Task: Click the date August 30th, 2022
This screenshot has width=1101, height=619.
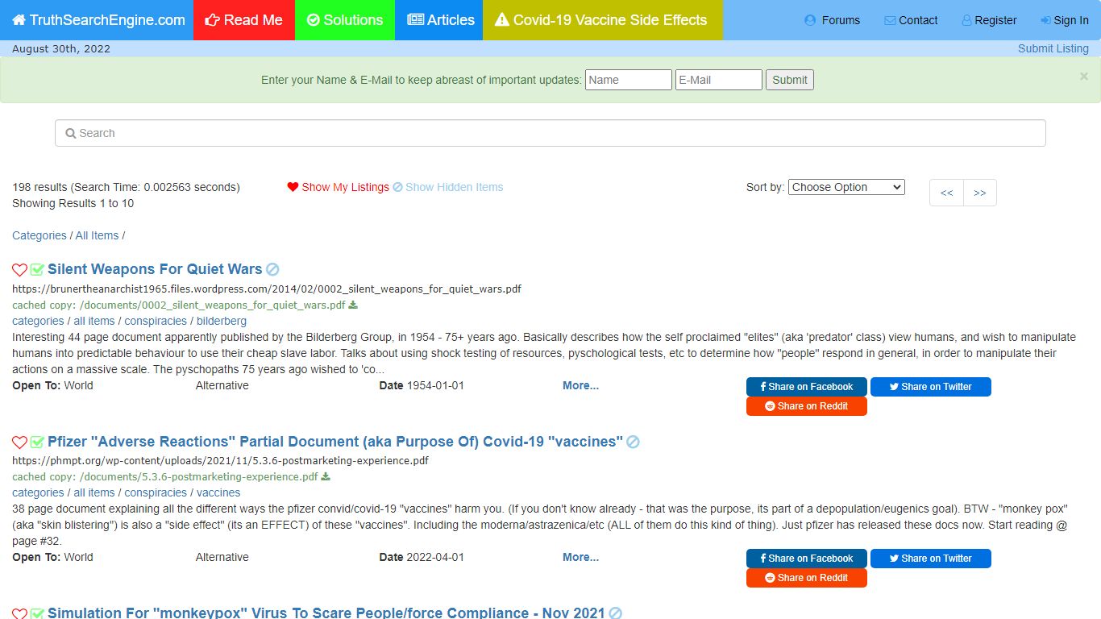Action: pyautogui.click(x=61, y=48)
